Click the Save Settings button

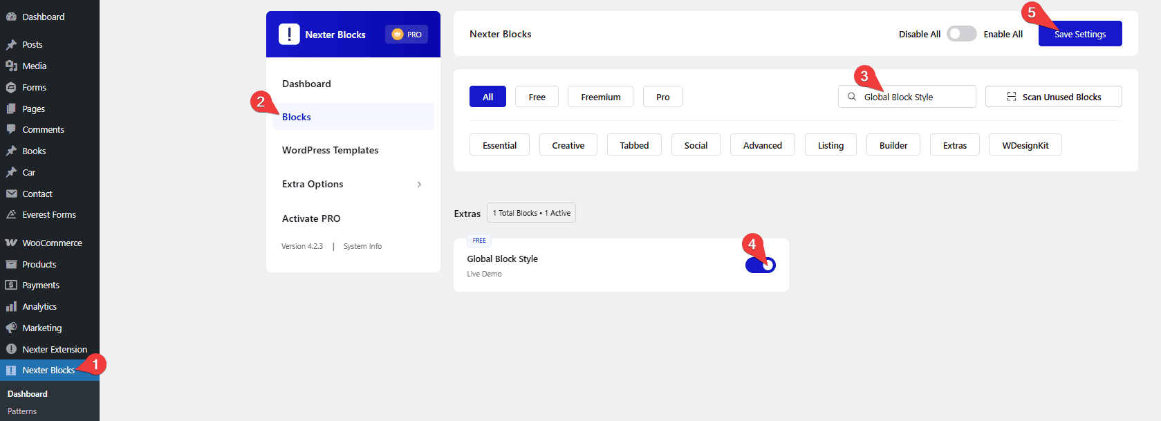1079,34
